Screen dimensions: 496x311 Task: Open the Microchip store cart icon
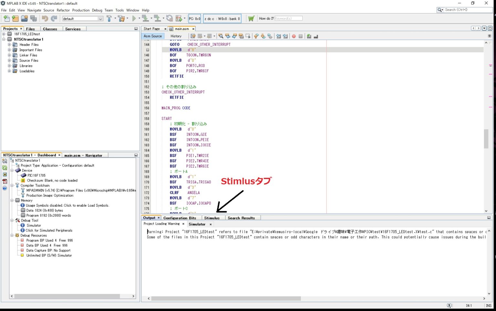(x=251, y=19)
